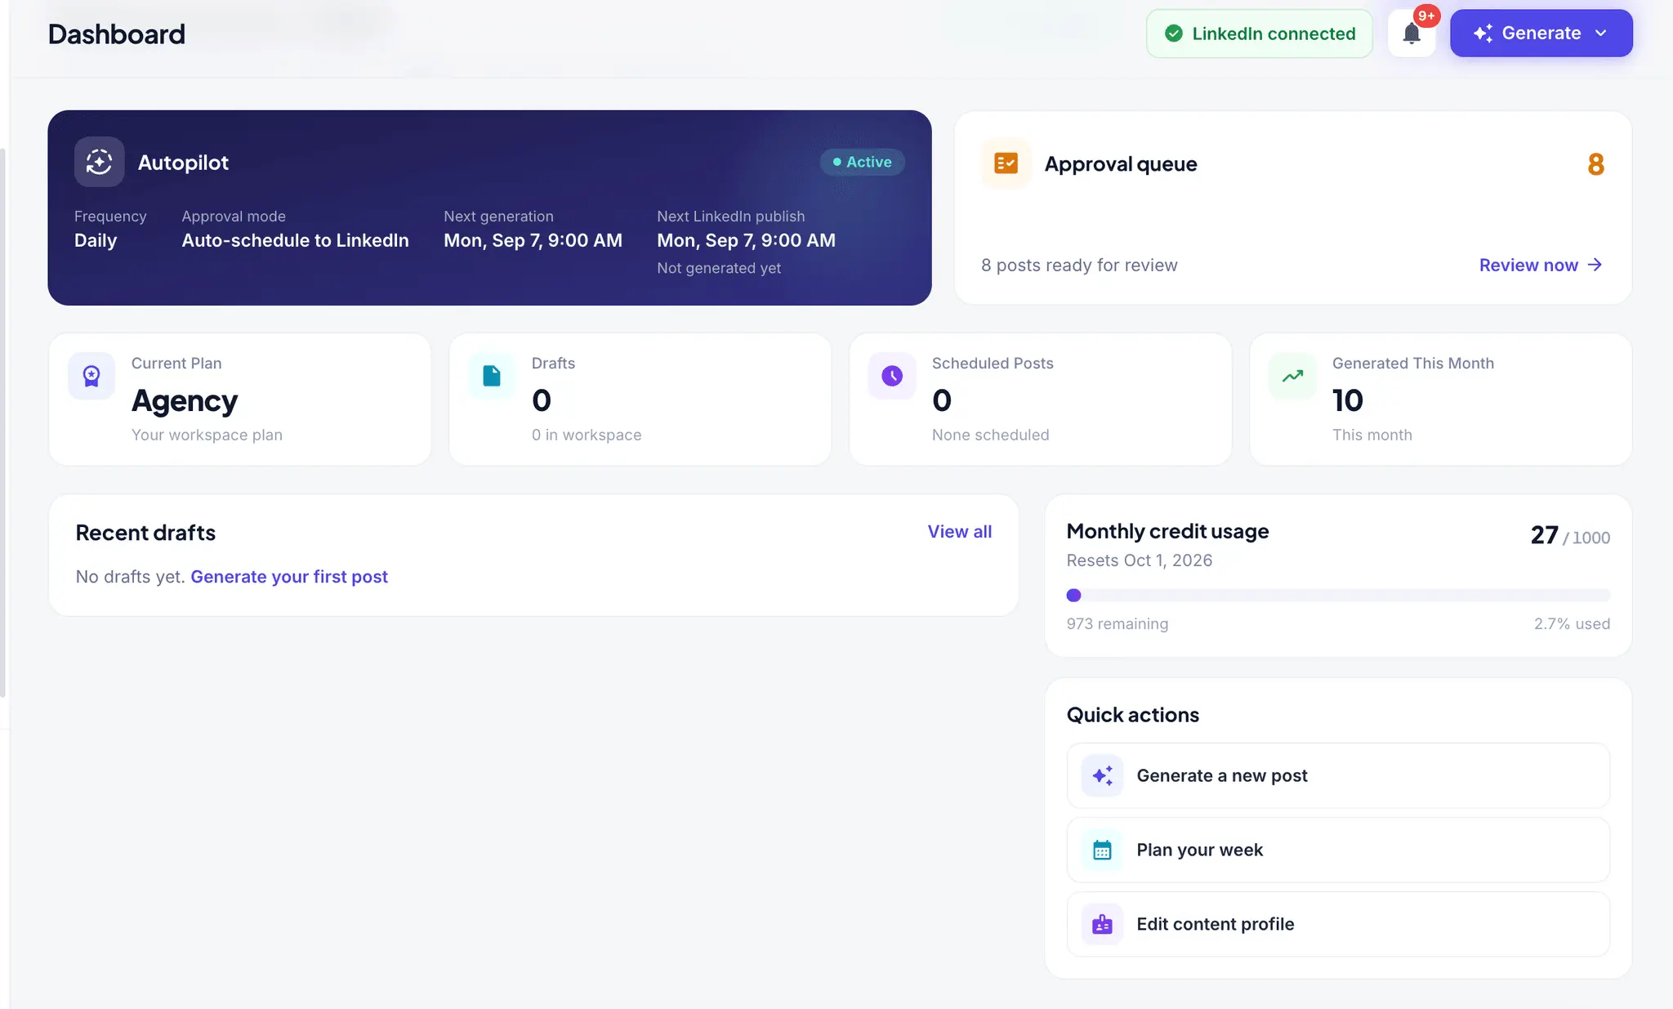Click the Generate a new post action
Screen dimensions: 1673x1009
[x=1338, y=775]
